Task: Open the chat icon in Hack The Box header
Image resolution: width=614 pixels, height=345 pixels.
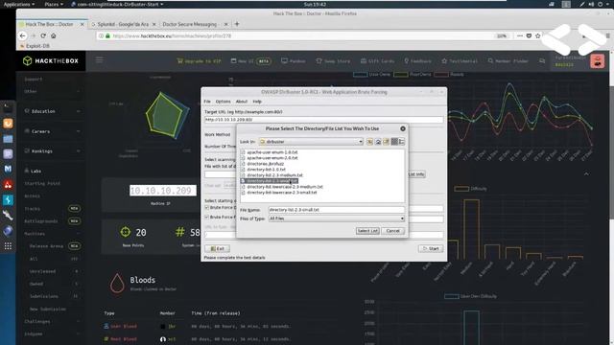Action: pos(542,61)
